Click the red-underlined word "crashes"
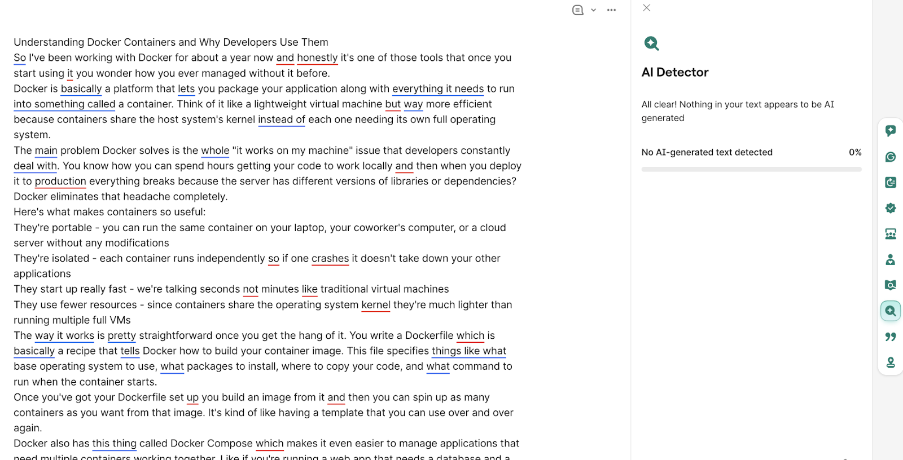Screen dimensions: 903x460 coord(330,258)
